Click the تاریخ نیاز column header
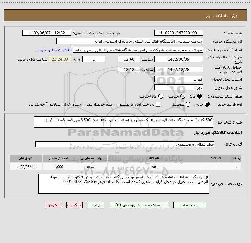The width and height of the screenshot is (251, 243). click(x=26, y=158)
